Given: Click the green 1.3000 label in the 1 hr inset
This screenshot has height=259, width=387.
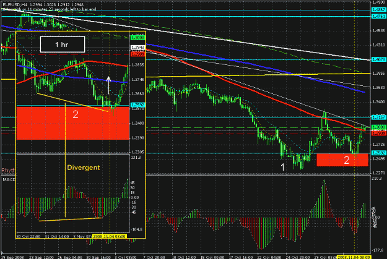Looking at the screenshot, I should pos(137,38).
